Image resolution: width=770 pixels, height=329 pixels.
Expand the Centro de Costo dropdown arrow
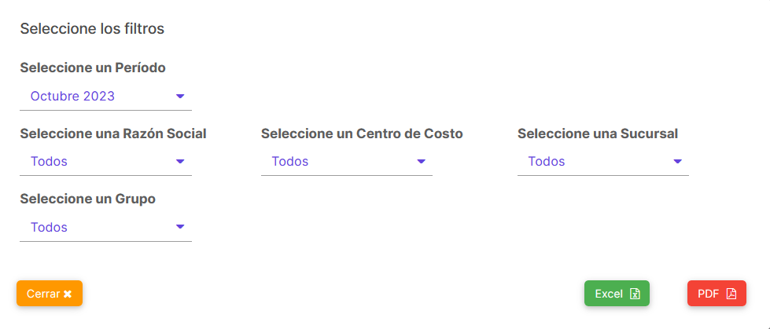[421, 161]
